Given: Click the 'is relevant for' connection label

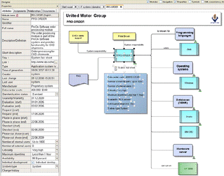Looking at the screenshot, I should [164, 31].
